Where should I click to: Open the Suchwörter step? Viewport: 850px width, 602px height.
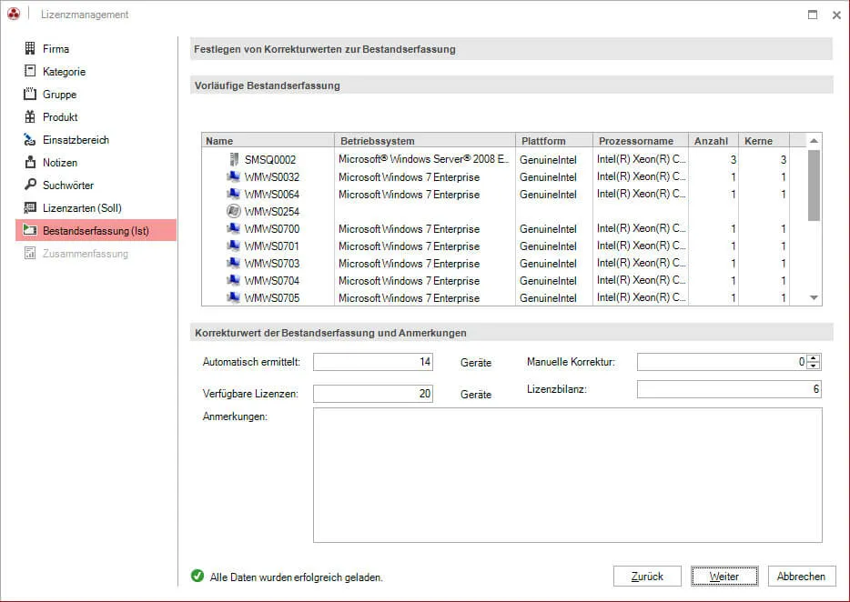(68, 186)
